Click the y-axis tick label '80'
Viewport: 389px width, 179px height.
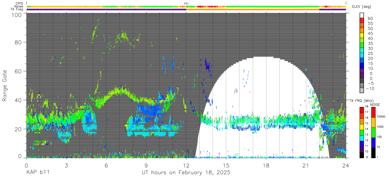click(18, 42)
